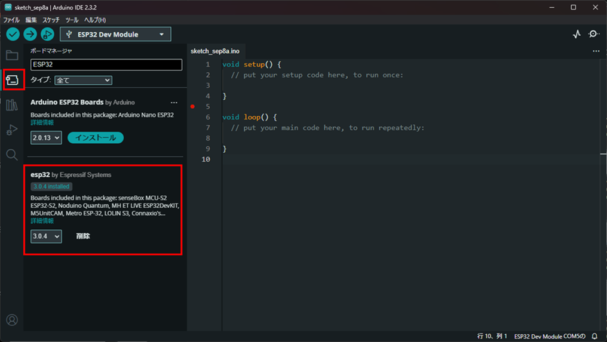Click the Arduino IDE title bar logo
Viewport: 607px width, 342px height.
coord(8,7)
